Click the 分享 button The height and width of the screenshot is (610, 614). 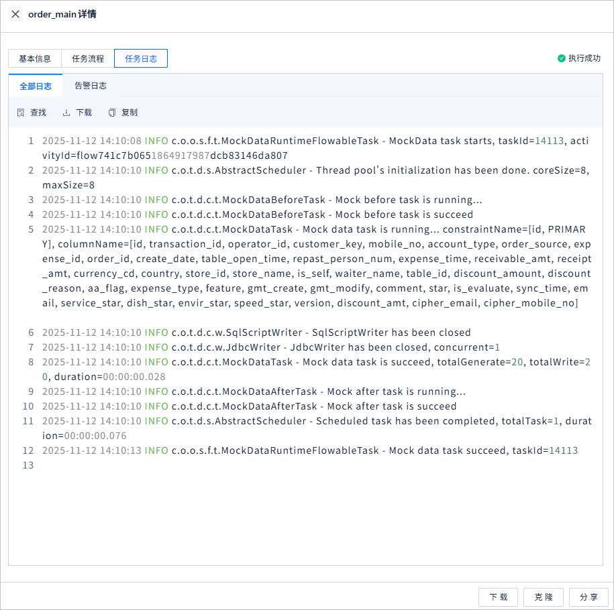[589, 597]
